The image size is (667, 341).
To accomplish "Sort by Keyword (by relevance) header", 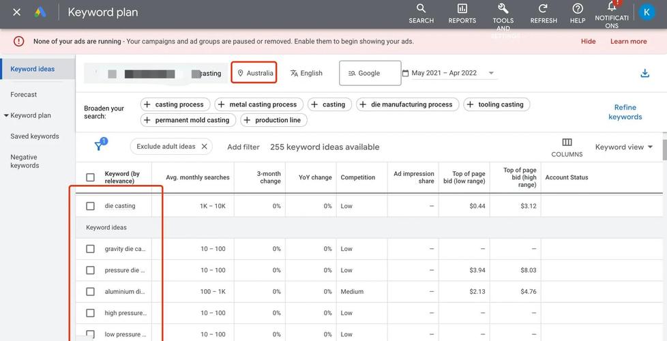I will coord(122,177).
